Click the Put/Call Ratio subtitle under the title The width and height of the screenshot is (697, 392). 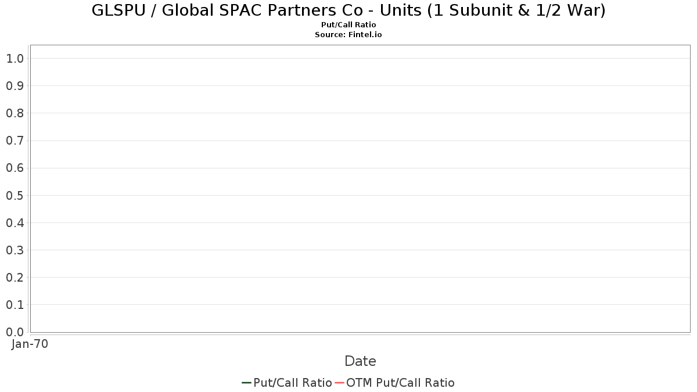348,25
